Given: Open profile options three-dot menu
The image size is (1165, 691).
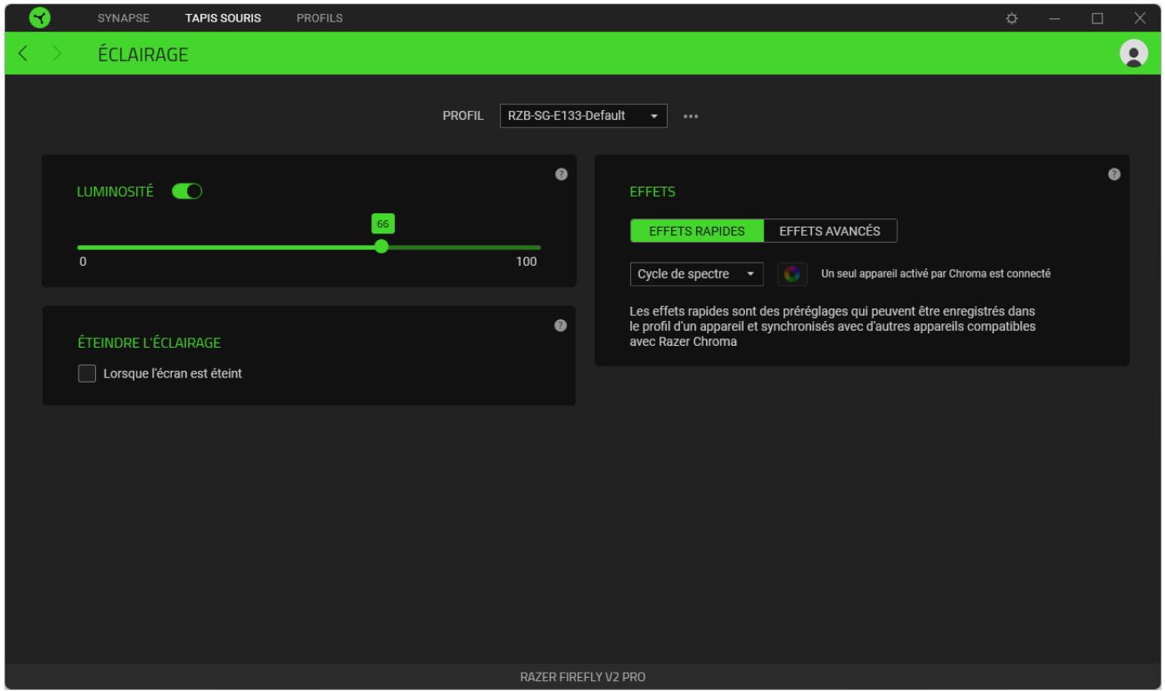Looking at the screenshot, I should [x=690, y=117].
